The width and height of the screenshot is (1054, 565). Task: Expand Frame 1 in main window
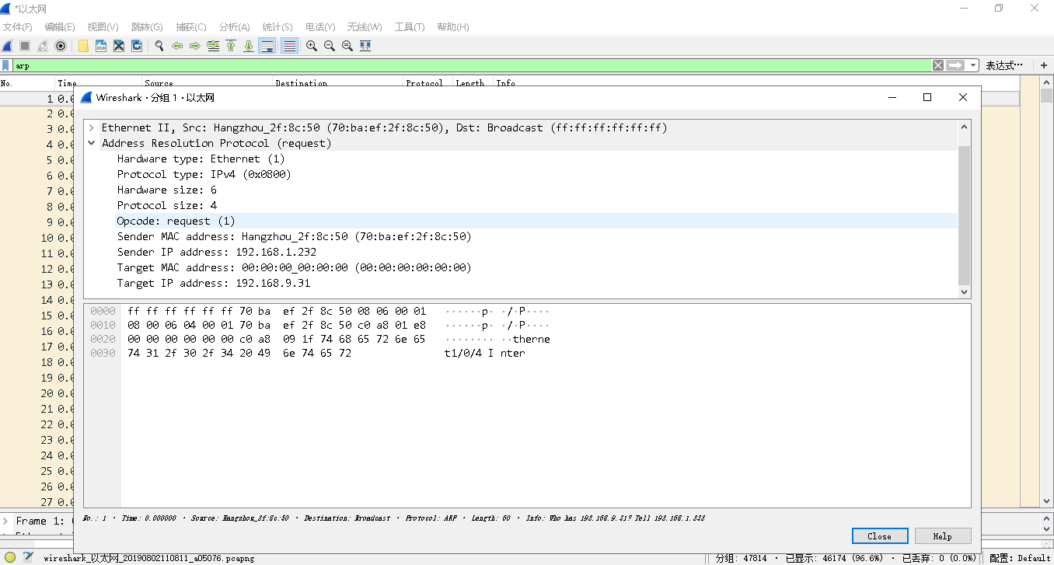pyautogui.click(x=6, y=521)
